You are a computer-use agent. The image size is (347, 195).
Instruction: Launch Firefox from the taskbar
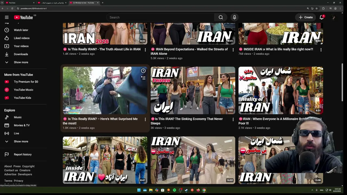point(198,190)
